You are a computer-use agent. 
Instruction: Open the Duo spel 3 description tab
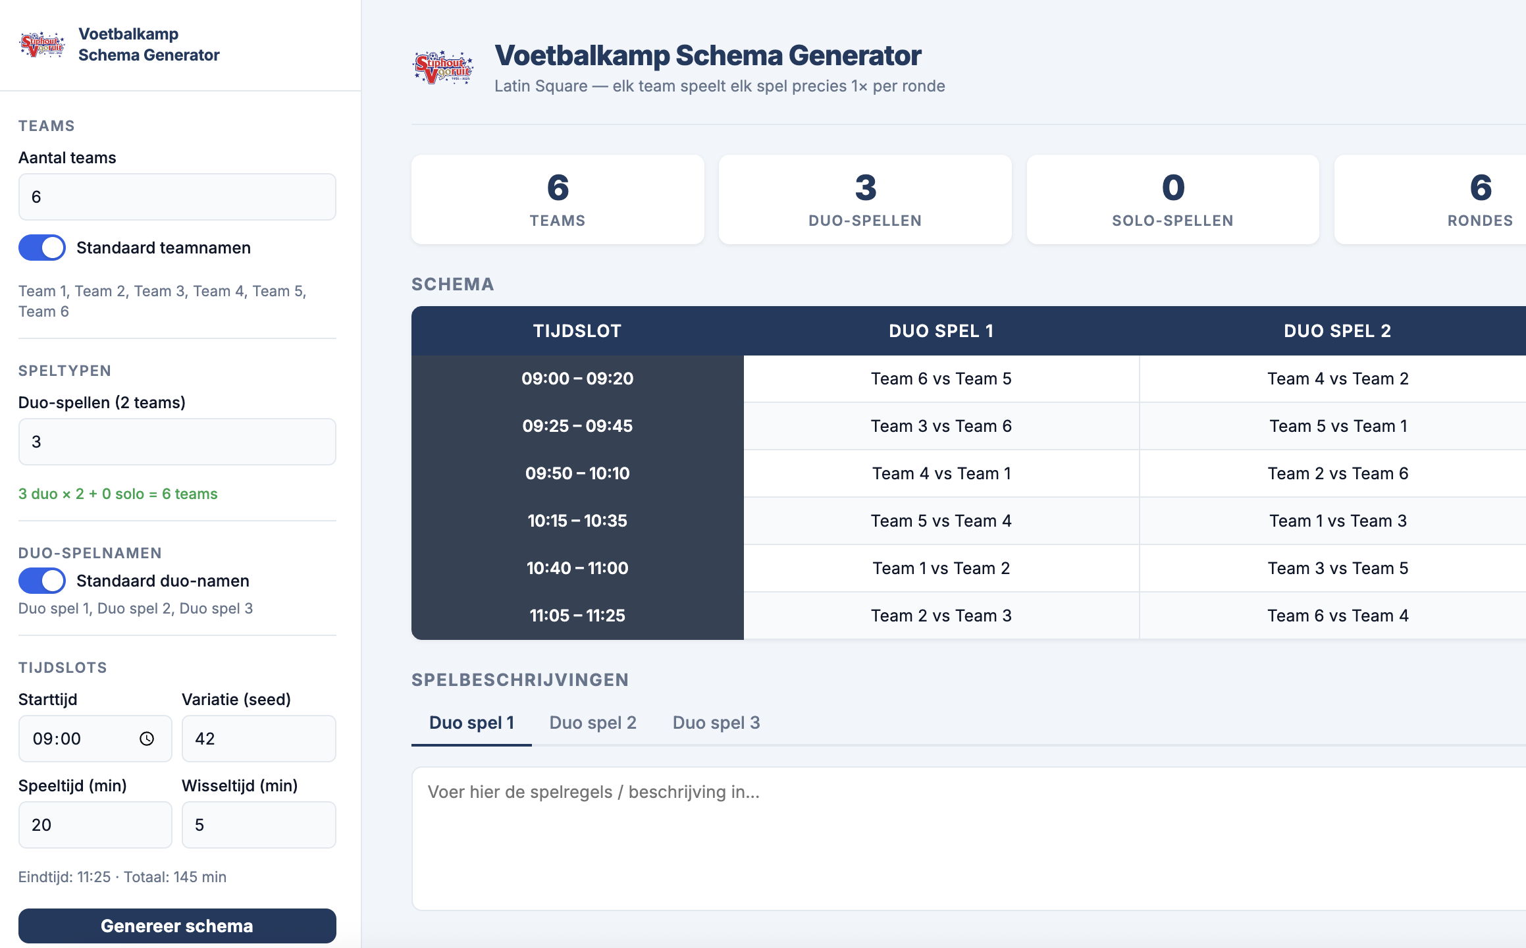716,723
